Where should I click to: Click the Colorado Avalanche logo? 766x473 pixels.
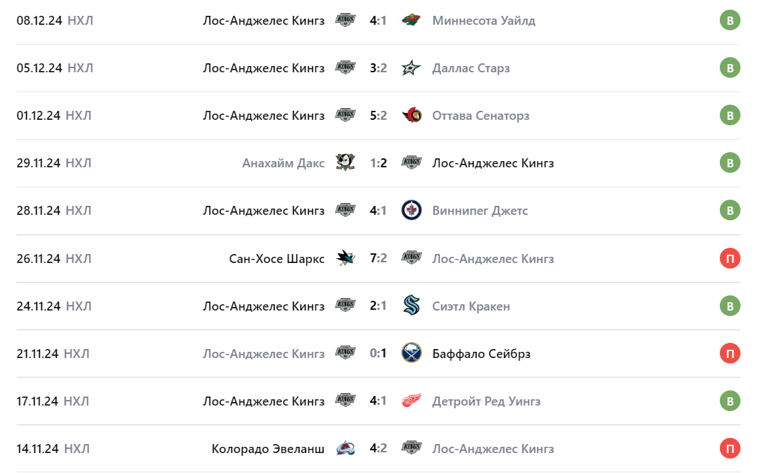pyautogui.click(x=345, y=448)
